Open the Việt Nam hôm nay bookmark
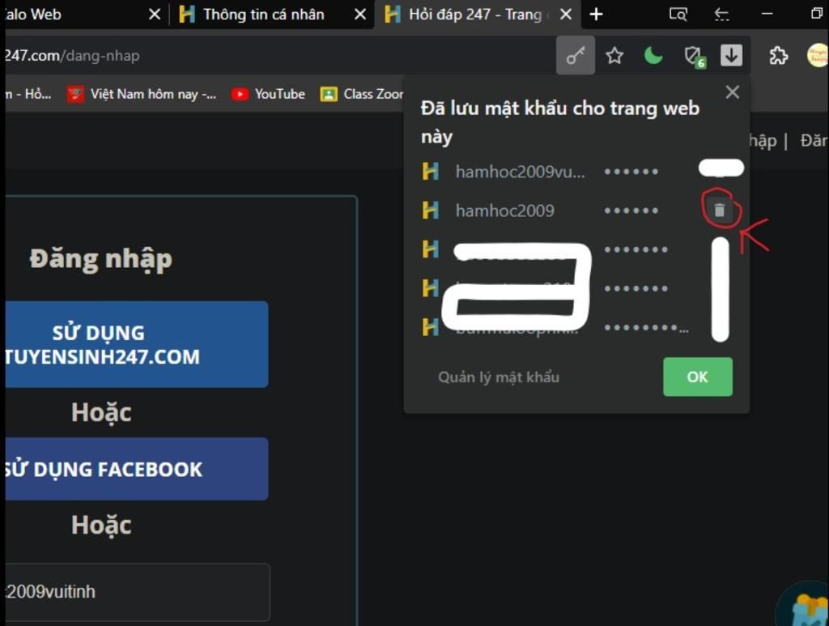Viewport: 829px width, 626px height. (142, 94)
